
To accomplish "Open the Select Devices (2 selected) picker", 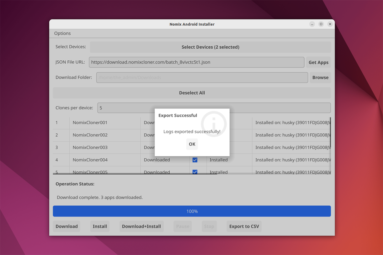I will pos(210,47).
